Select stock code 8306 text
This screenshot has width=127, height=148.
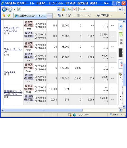click(6, 97)
